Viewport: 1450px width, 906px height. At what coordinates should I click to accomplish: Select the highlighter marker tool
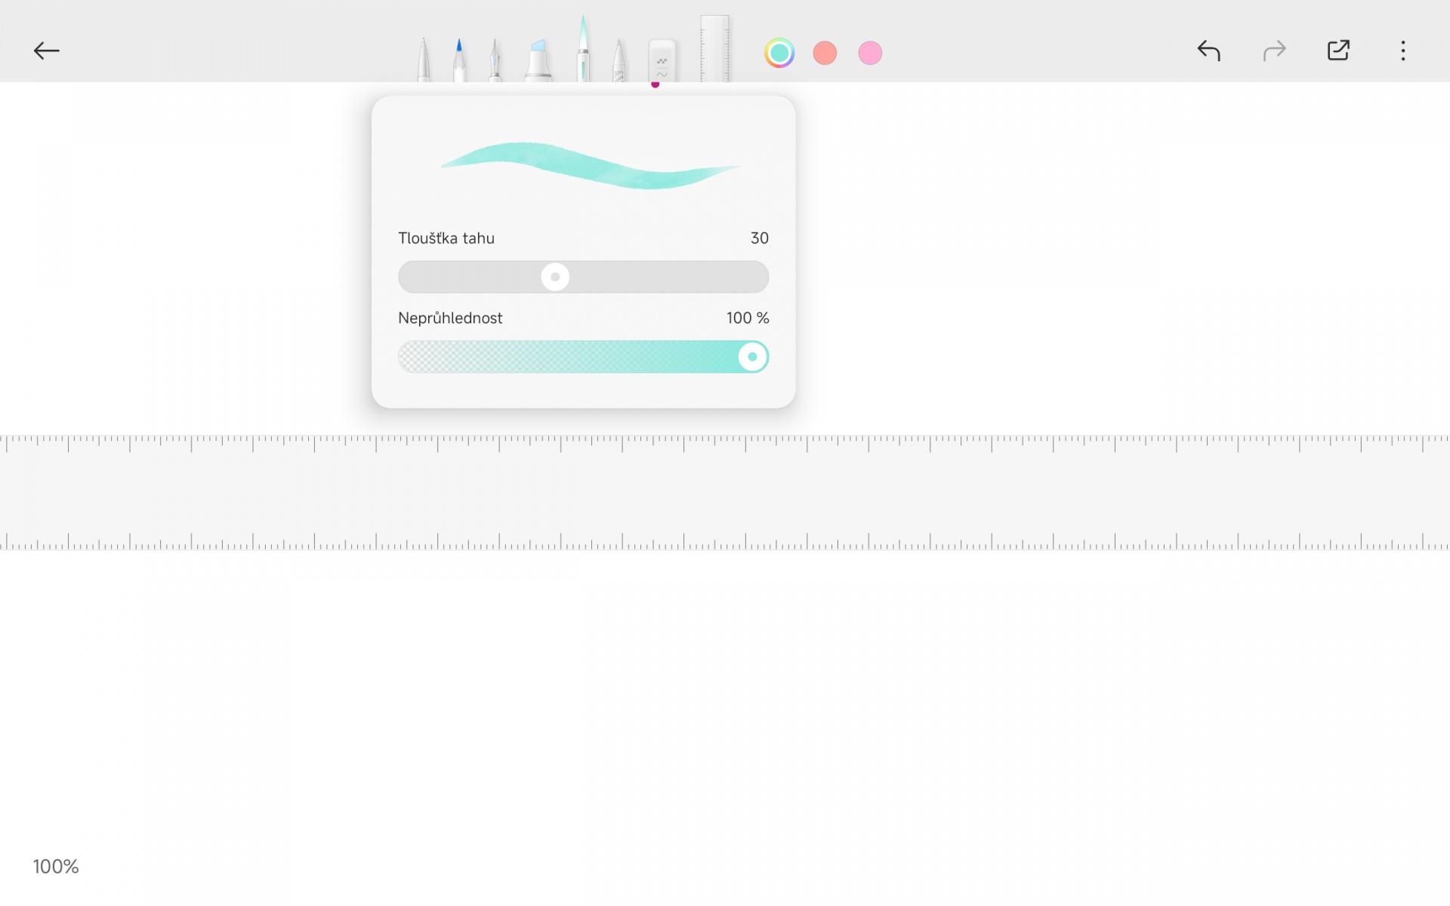[x=538, y=60]
